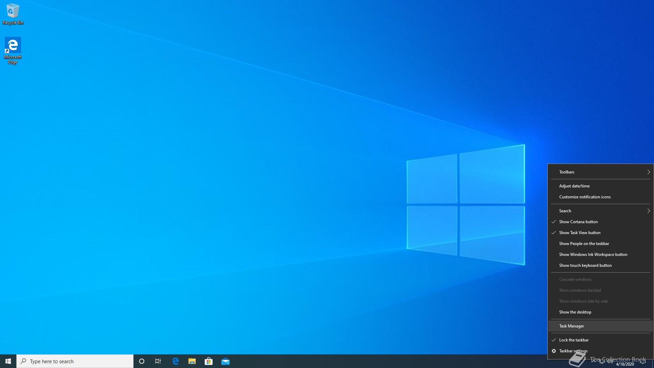Enable Show touch keyboard button

tap(601, 265)
